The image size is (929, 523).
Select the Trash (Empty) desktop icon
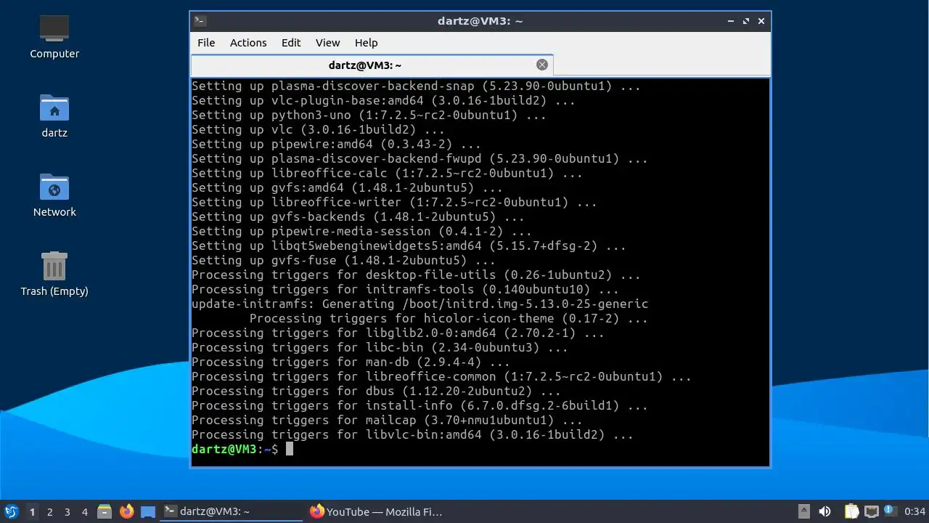pos(54,275)
